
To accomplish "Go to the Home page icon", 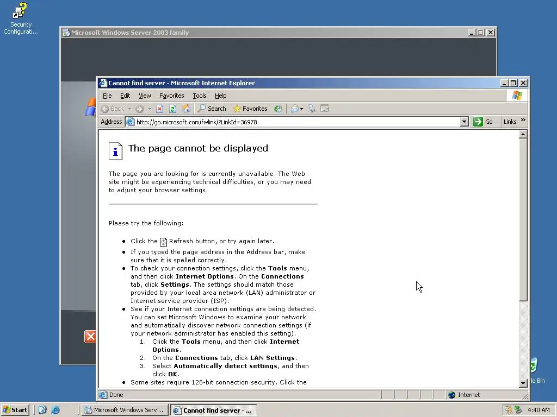I will click(x=186, y=109).
